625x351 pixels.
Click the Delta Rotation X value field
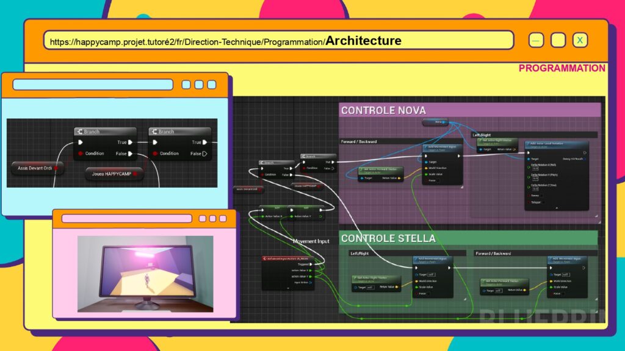click(x=536, y=168)
